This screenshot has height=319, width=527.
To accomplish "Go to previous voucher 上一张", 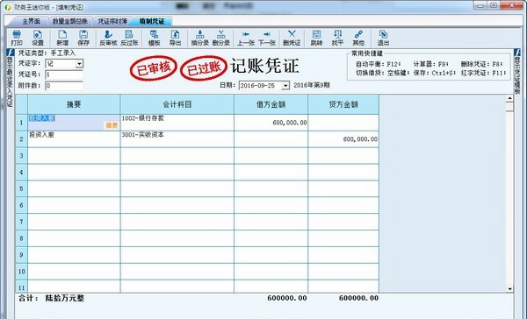I will click(246, 38).
